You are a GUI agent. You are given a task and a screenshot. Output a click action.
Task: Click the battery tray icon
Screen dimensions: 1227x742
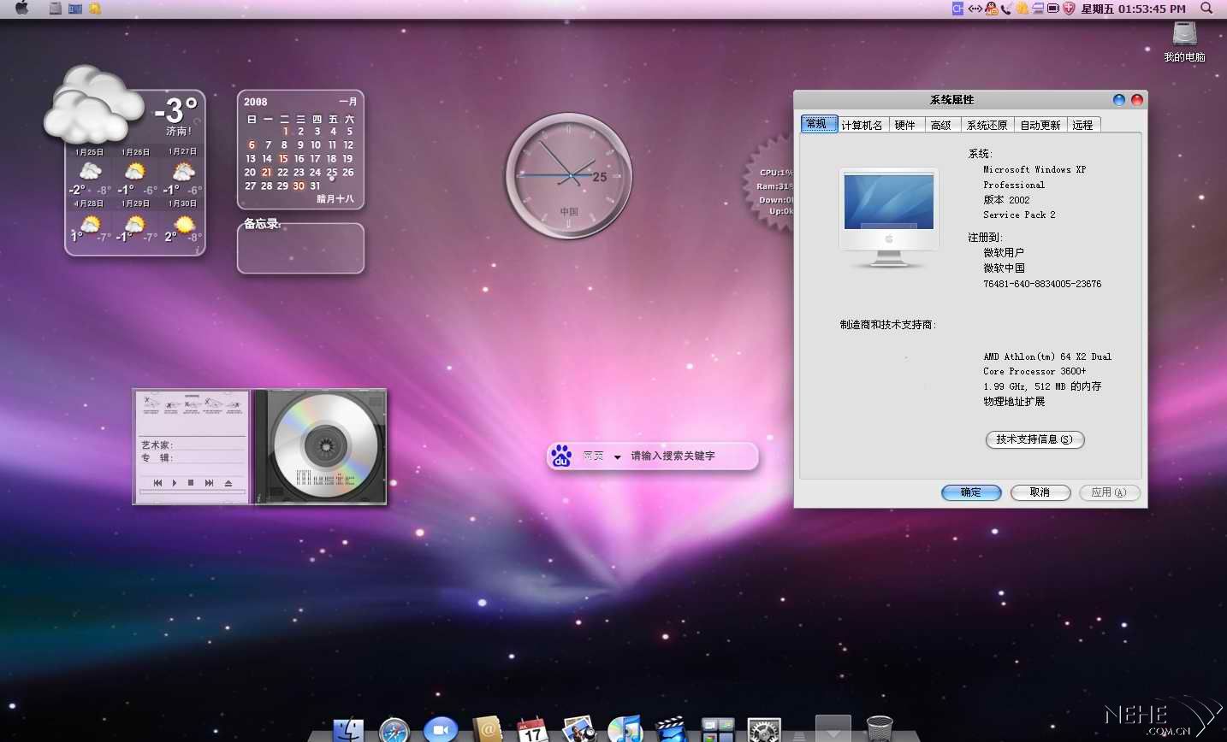1053,9
